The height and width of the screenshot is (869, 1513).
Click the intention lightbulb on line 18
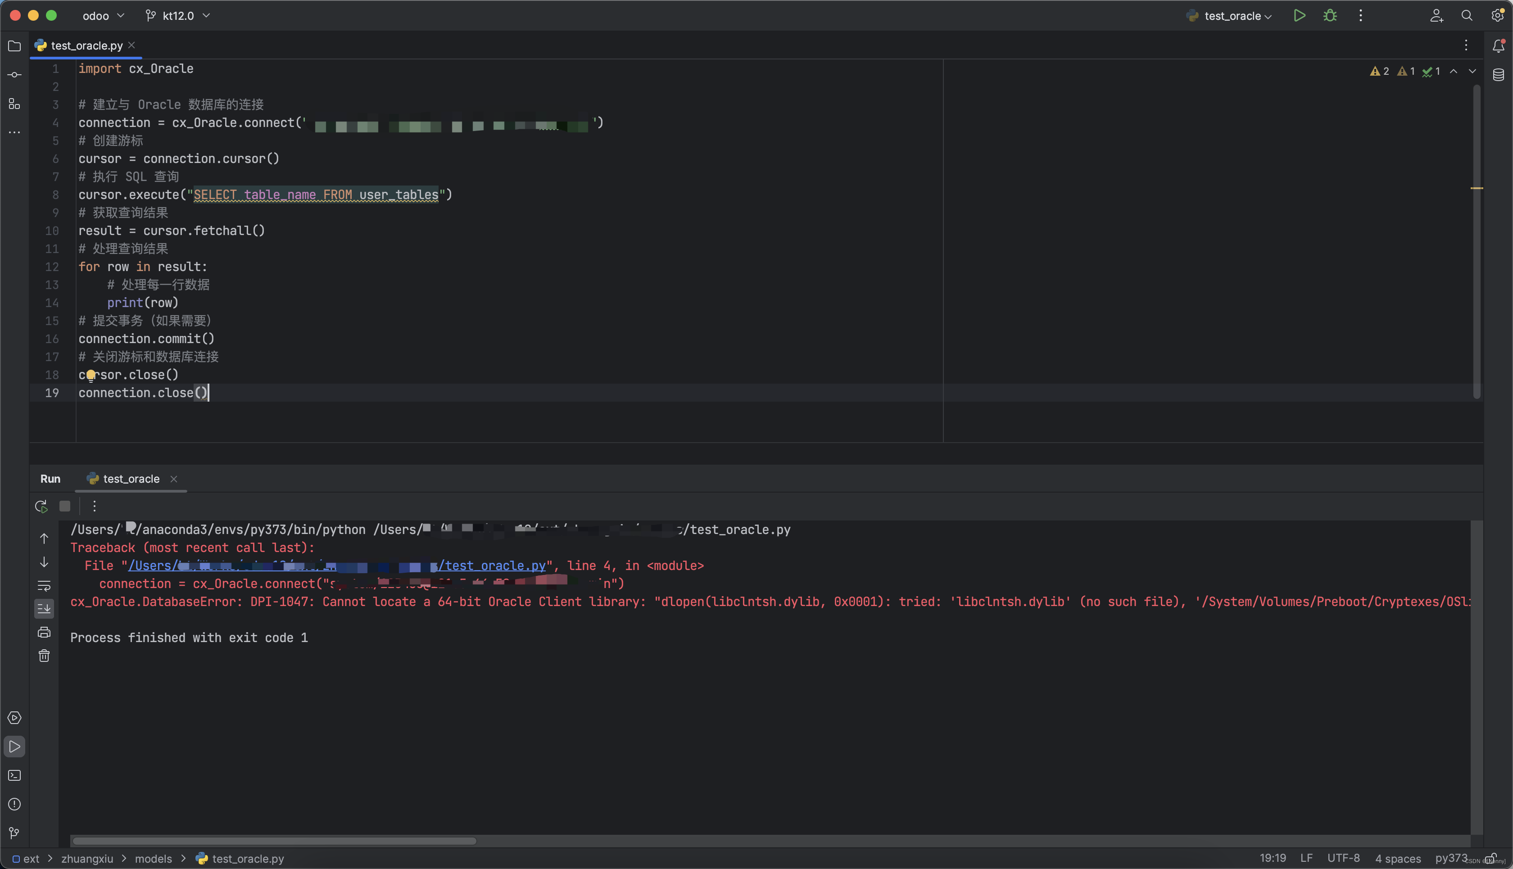(91, 375)
